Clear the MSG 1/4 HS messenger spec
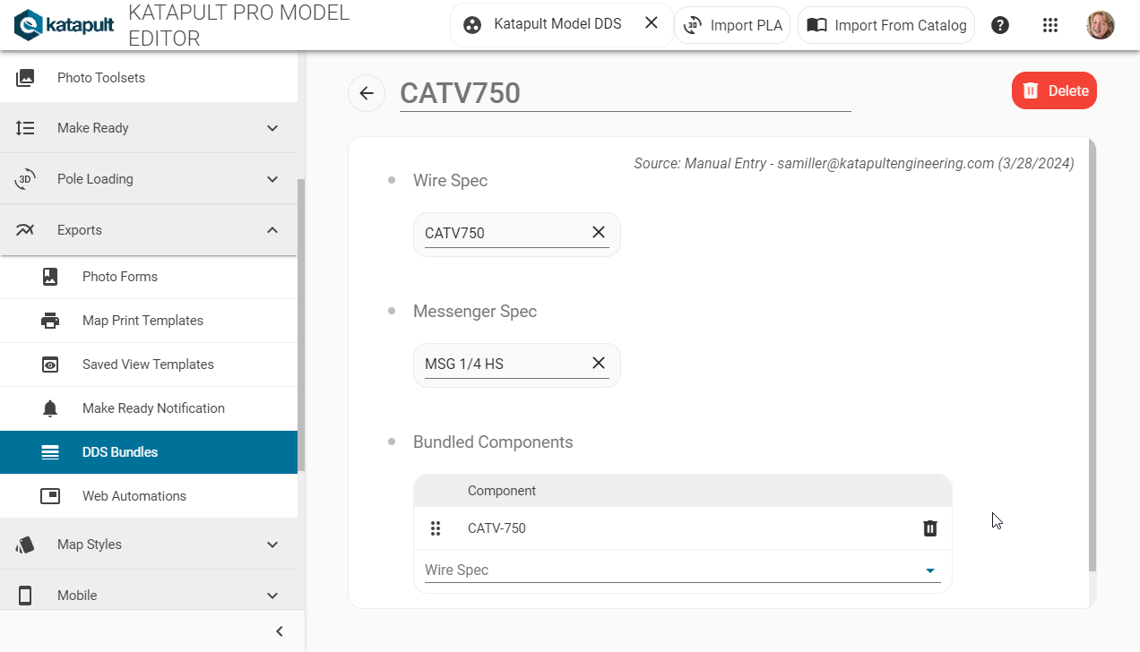 (x=599, y=364)
